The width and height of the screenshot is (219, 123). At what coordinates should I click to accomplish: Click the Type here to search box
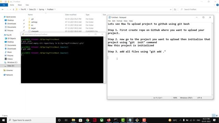click(x=31, y=120)
